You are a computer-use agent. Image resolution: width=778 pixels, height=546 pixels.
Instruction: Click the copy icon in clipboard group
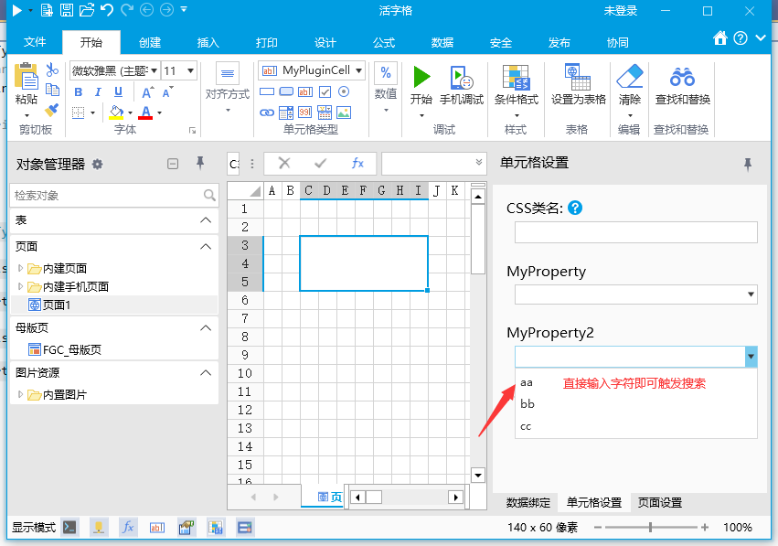[x=52, y=90]
